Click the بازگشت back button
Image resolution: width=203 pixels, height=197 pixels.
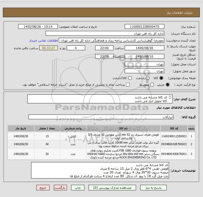click(60, 188)
